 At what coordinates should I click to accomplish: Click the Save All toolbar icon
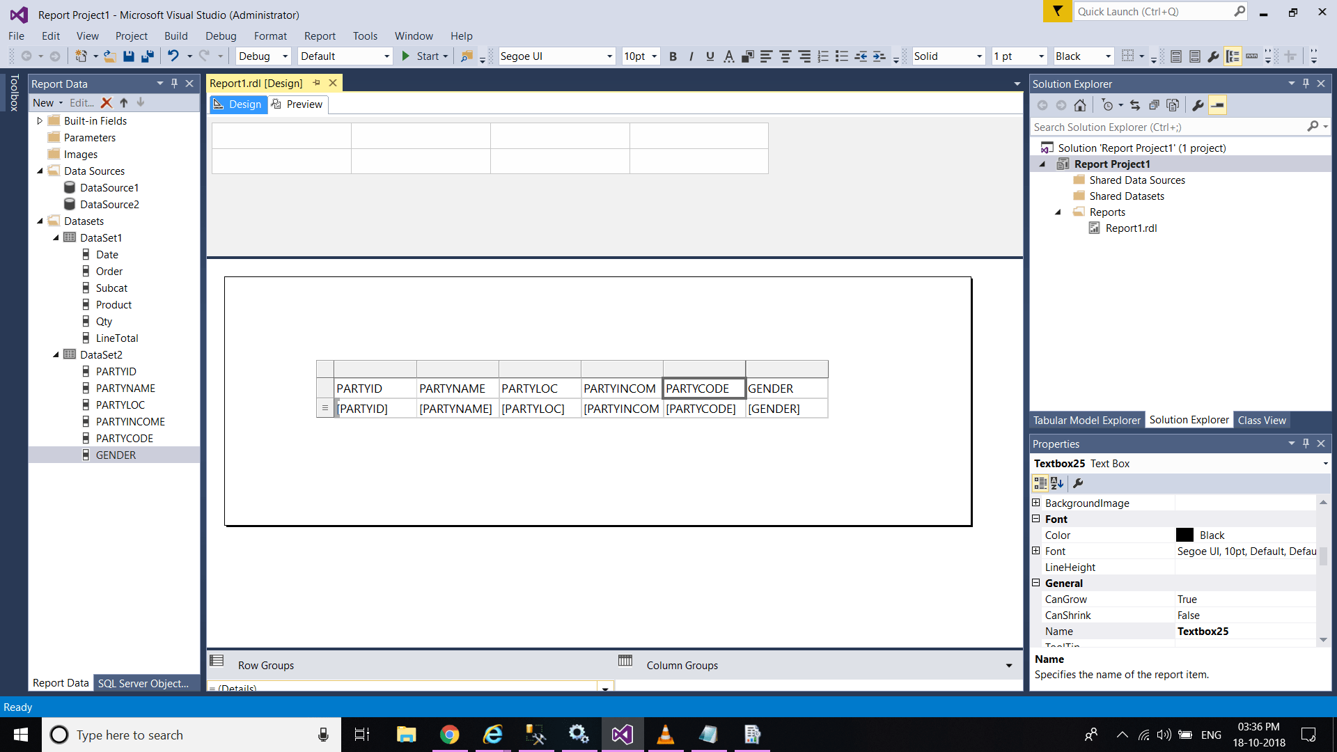click(147, 56)
